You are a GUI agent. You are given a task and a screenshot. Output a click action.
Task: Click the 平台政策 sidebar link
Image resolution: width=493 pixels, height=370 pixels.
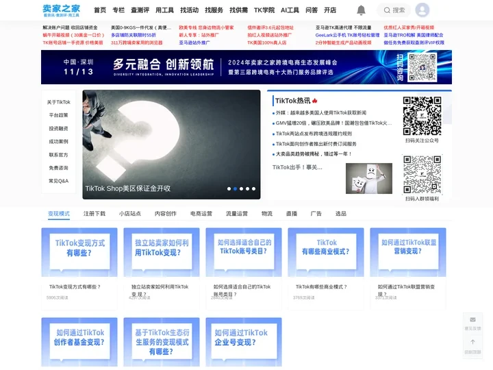click(x=58, y=115)
